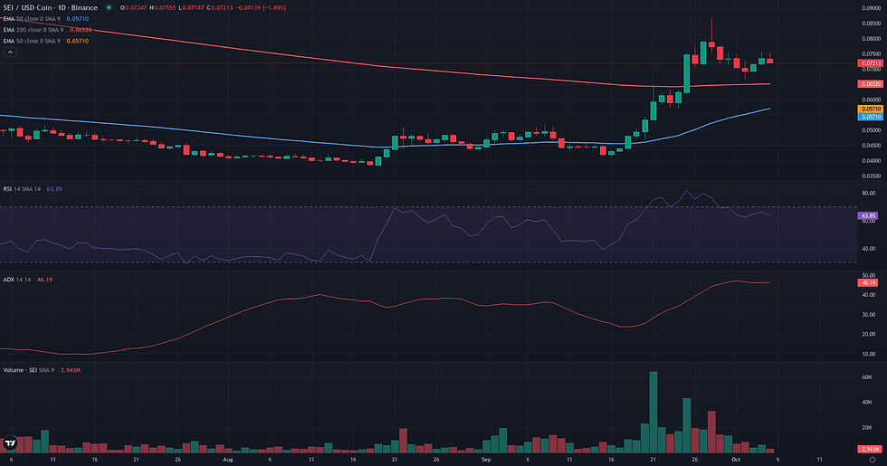Click change percentage (-1.89%)
Image resolution: width=887 pixels, height=466 pixels.
pyautogui.click(x=274, y=8)
